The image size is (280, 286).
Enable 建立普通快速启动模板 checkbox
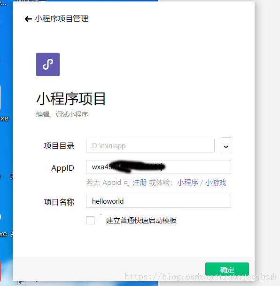tap(90, 220)
